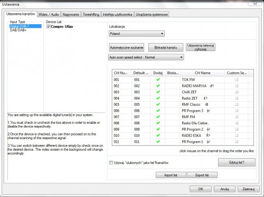Click green Dodaj checkmark for Radio Dla Ciebie
The image size is (264, 197).
(158, 123)
